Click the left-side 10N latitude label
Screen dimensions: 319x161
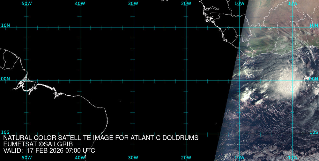pyautogui.click(x=5, y=25)
